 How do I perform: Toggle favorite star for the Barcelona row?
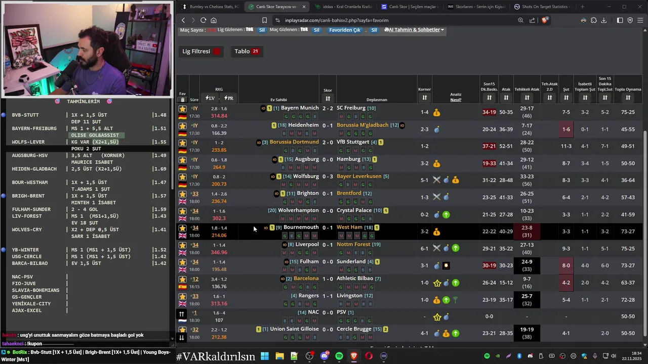point(183,279)
